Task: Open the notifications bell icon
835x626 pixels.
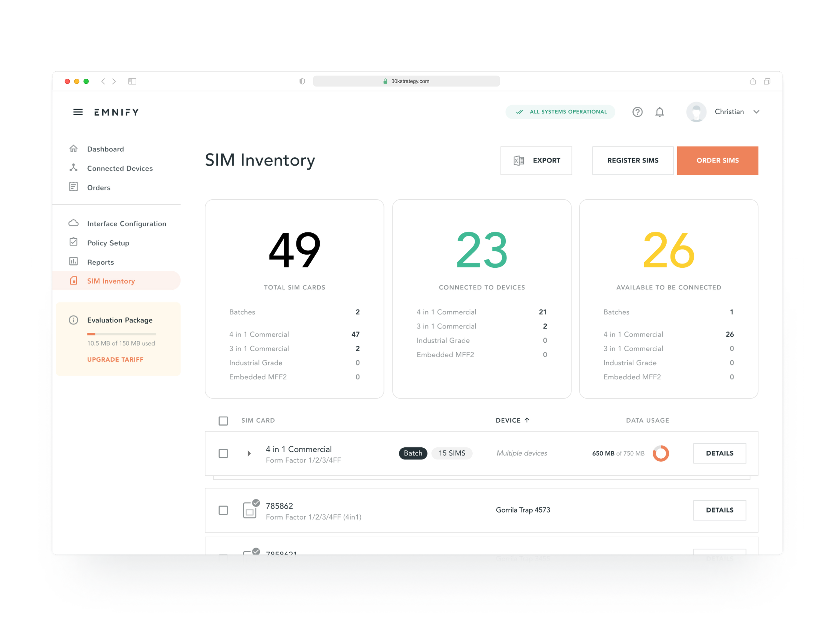Action: (660, 112)
